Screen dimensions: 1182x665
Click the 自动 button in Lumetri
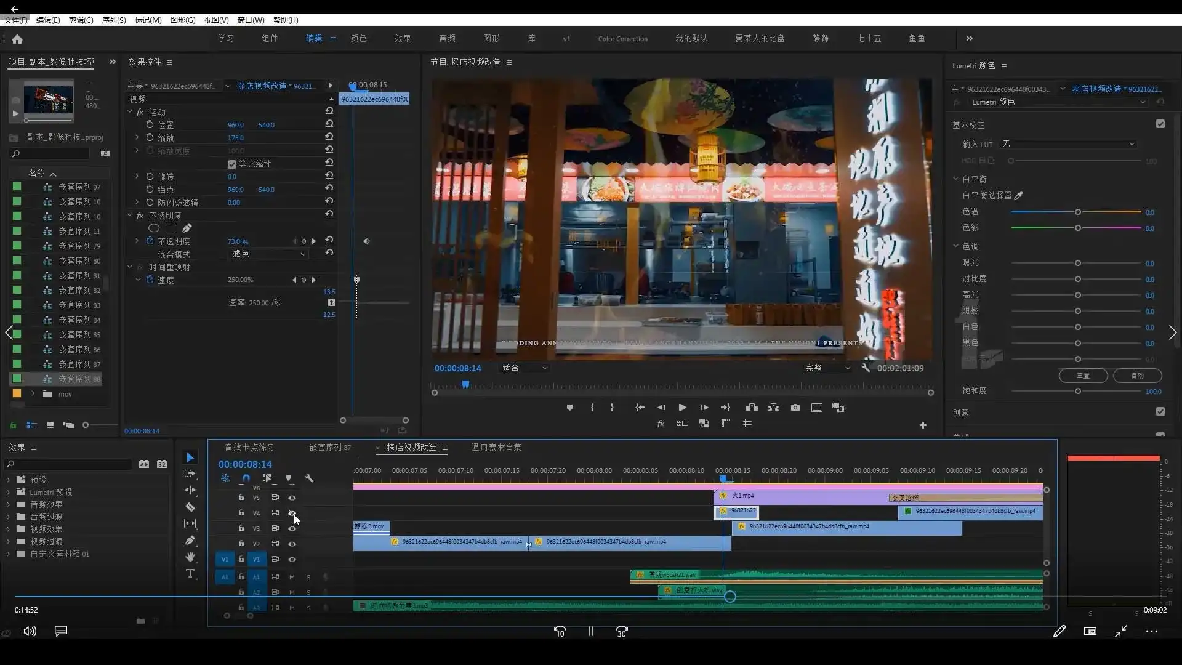(x=1137, y=376)
